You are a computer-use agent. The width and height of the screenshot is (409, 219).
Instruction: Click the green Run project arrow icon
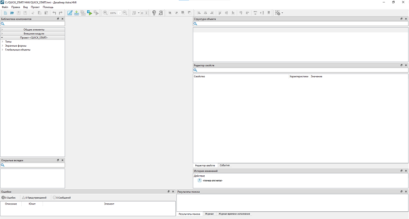point(90,13)
